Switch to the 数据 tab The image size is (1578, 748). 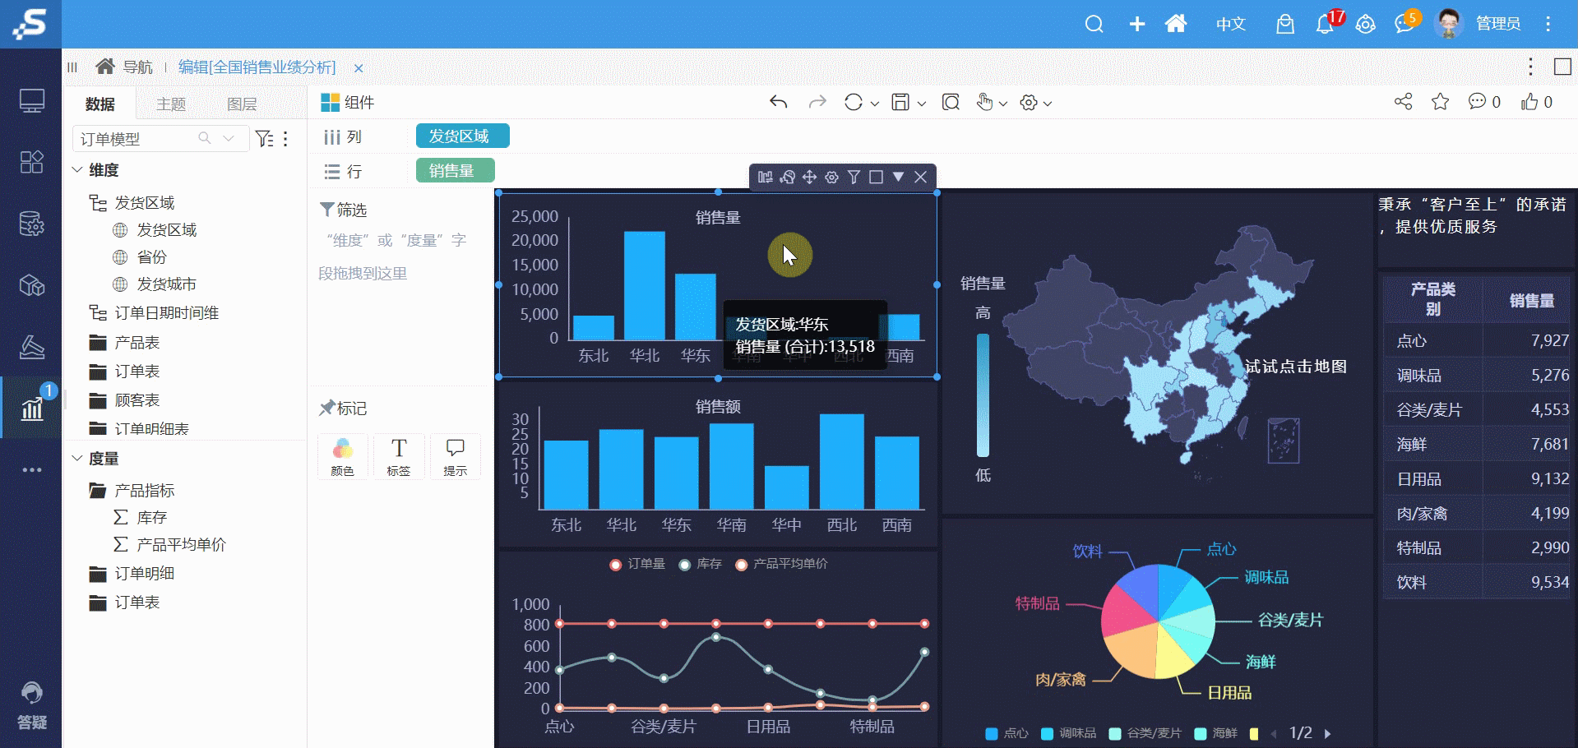100,104
